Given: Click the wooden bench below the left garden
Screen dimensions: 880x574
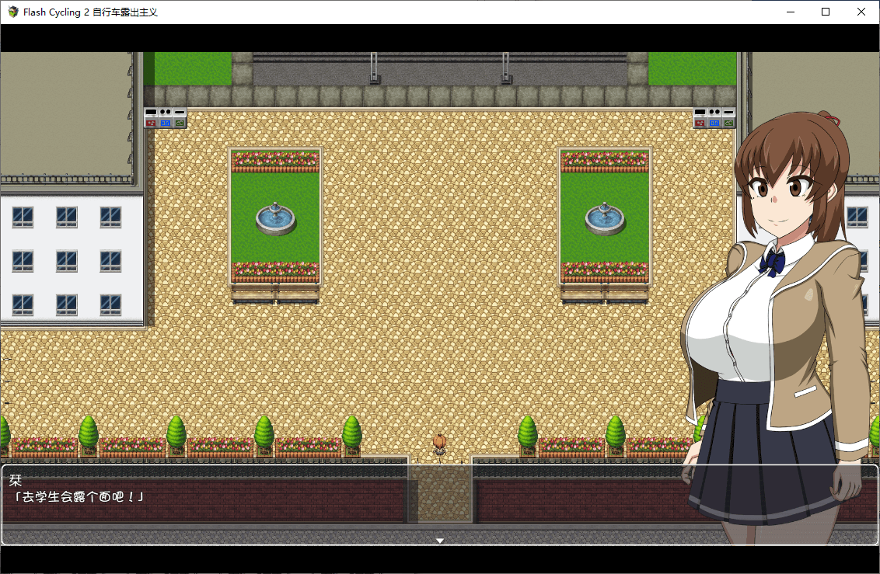Looking at the screenshot, I should click(275, 293).
